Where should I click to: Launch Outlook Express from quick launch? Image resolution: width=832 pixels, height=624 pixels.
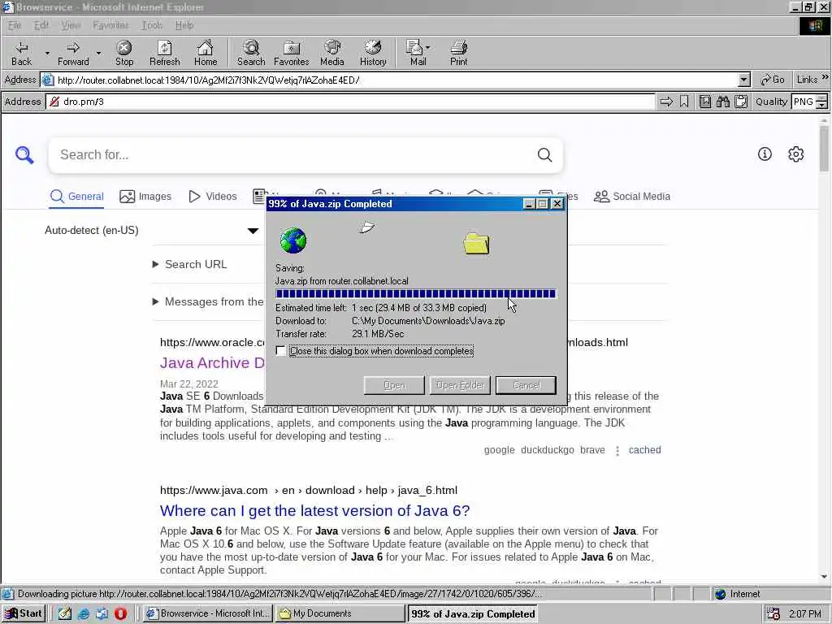[x=102, y=613]
